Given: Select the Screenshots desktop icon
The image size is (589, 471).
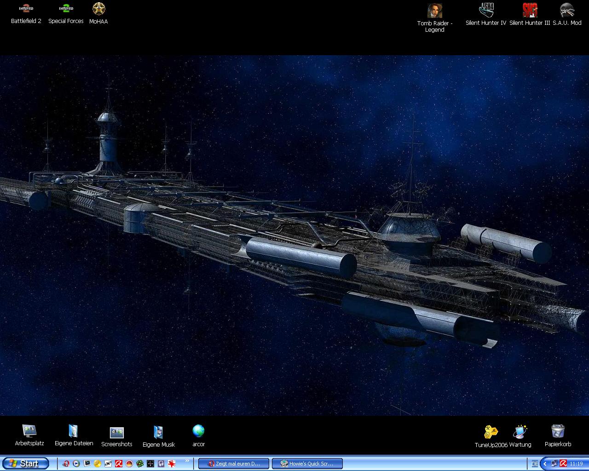Looking at the screenshot, I should point(117,437).
